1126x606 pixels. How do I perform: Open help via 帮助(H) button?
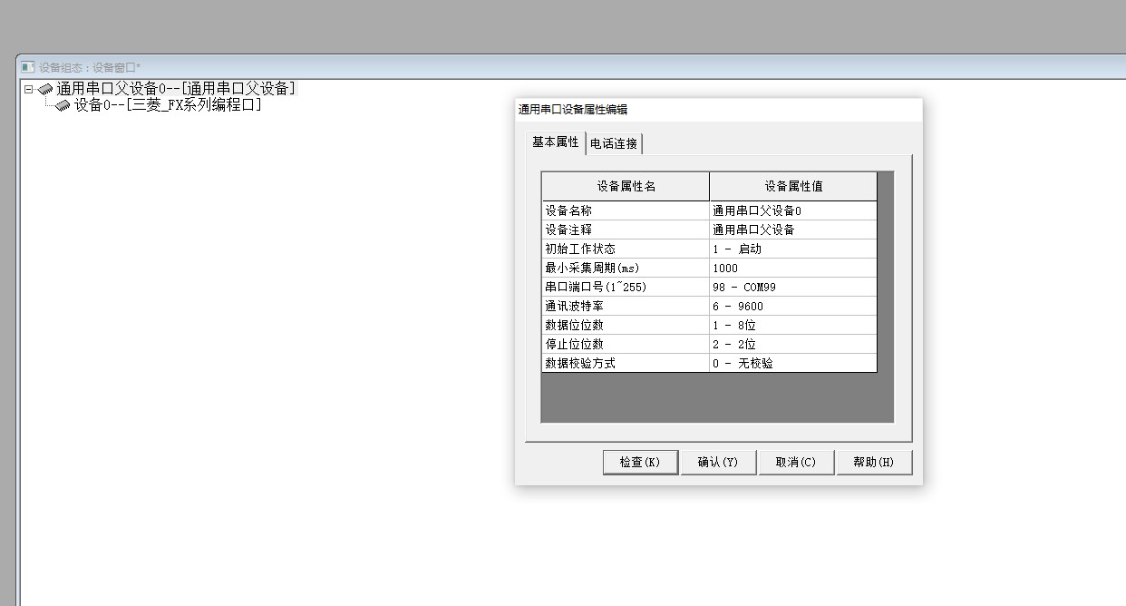click(874, 462)
